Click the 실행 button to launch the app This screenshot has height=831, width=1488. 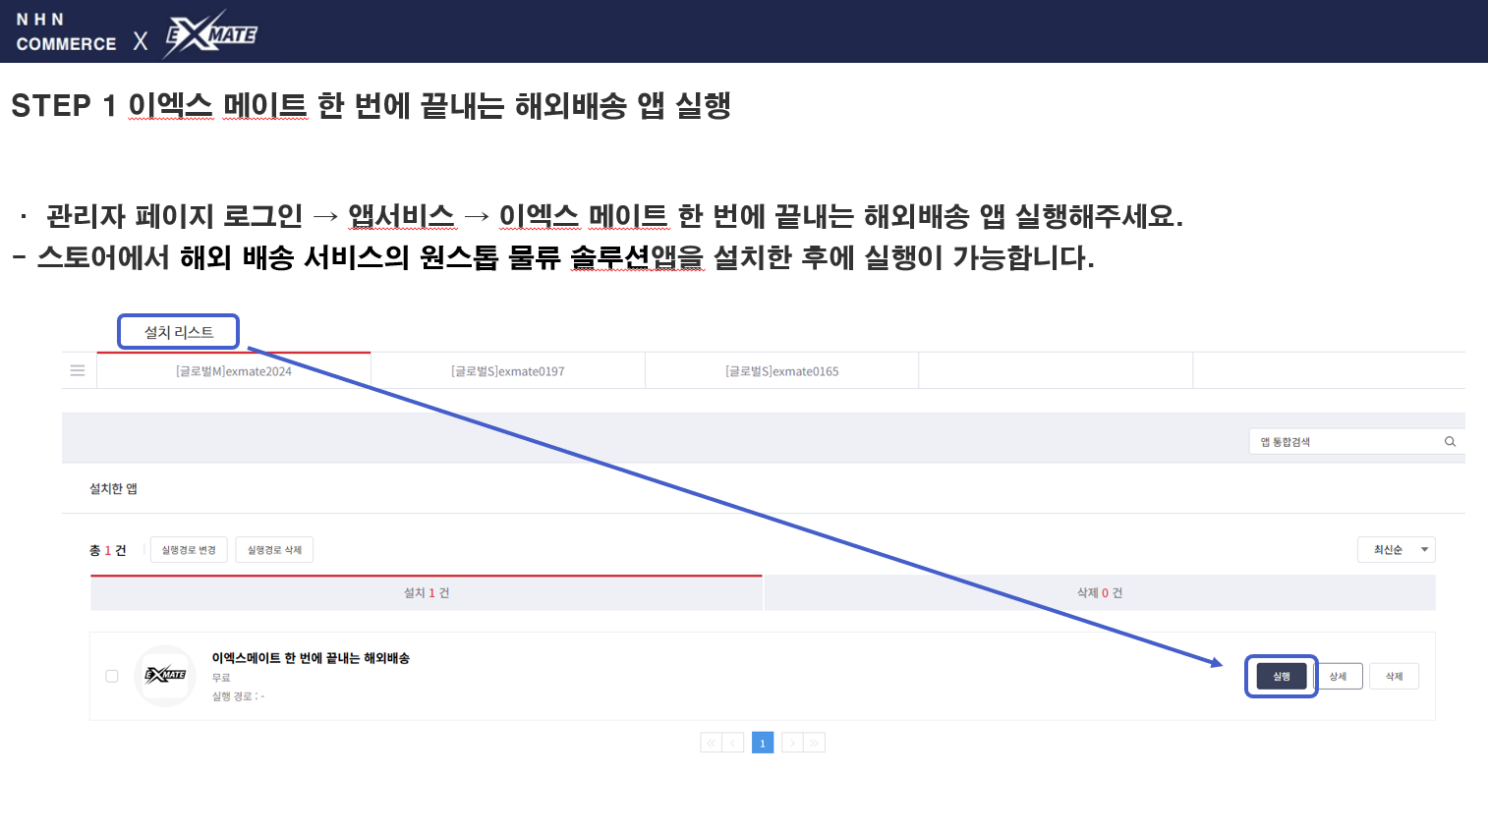coord(1282,676)
